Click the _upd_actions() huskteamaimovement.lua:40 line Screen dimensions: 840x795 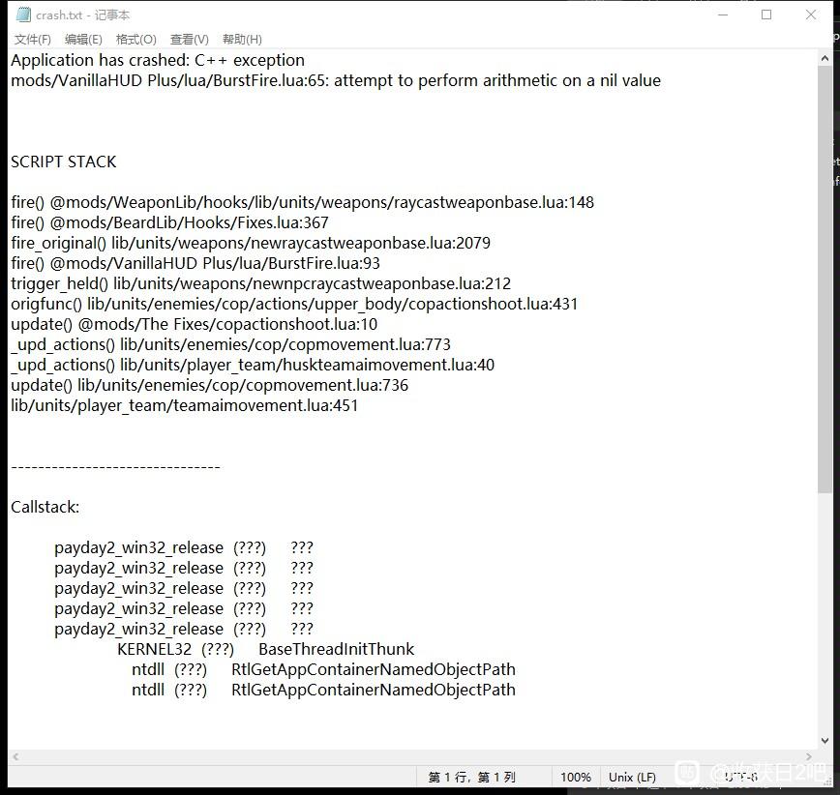[x=253, y=366]
